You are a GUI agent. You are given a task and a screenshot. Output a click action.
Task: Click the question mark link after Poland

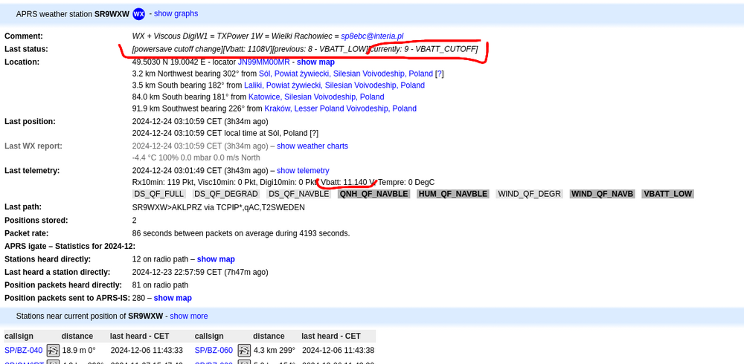(x=439, y=74)
